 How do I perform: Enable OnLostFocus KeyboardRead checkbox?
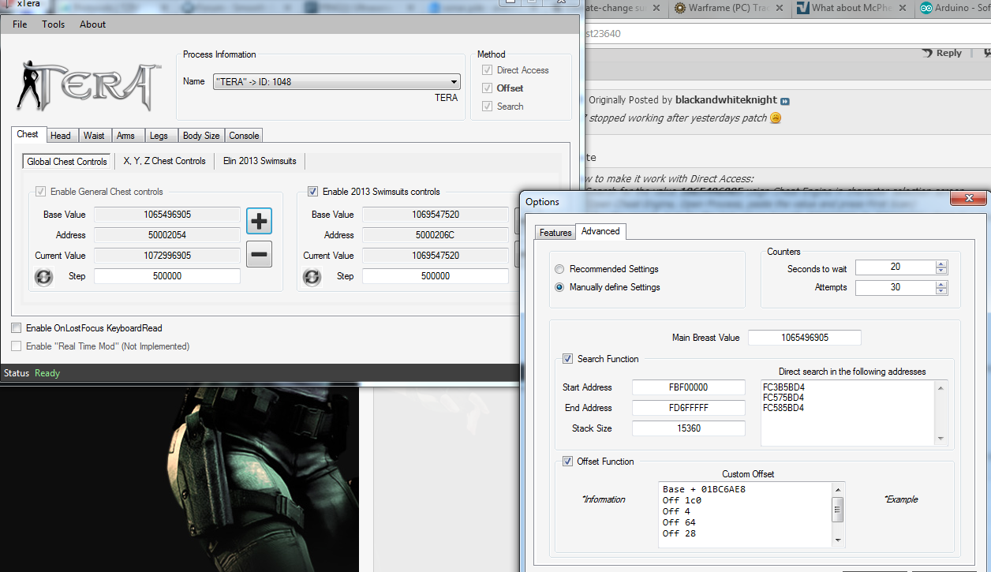click(x=17, y=328)
